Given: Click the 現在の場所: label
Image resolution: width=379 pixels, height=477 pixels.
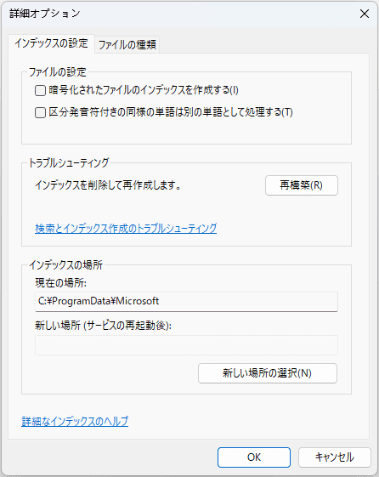Looking at the screenshot, I should click(61, 283).
